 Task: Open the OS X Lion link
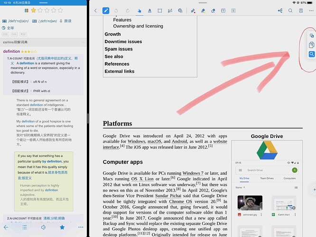[x=142, y=179]
